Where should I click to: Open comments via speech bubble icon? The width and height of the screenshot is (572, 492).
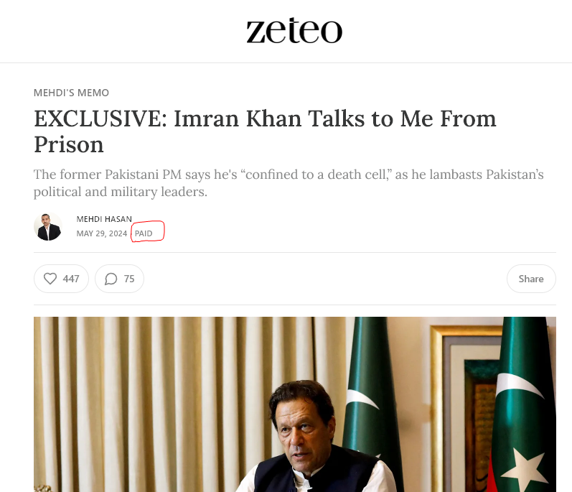tap(111, 279)
